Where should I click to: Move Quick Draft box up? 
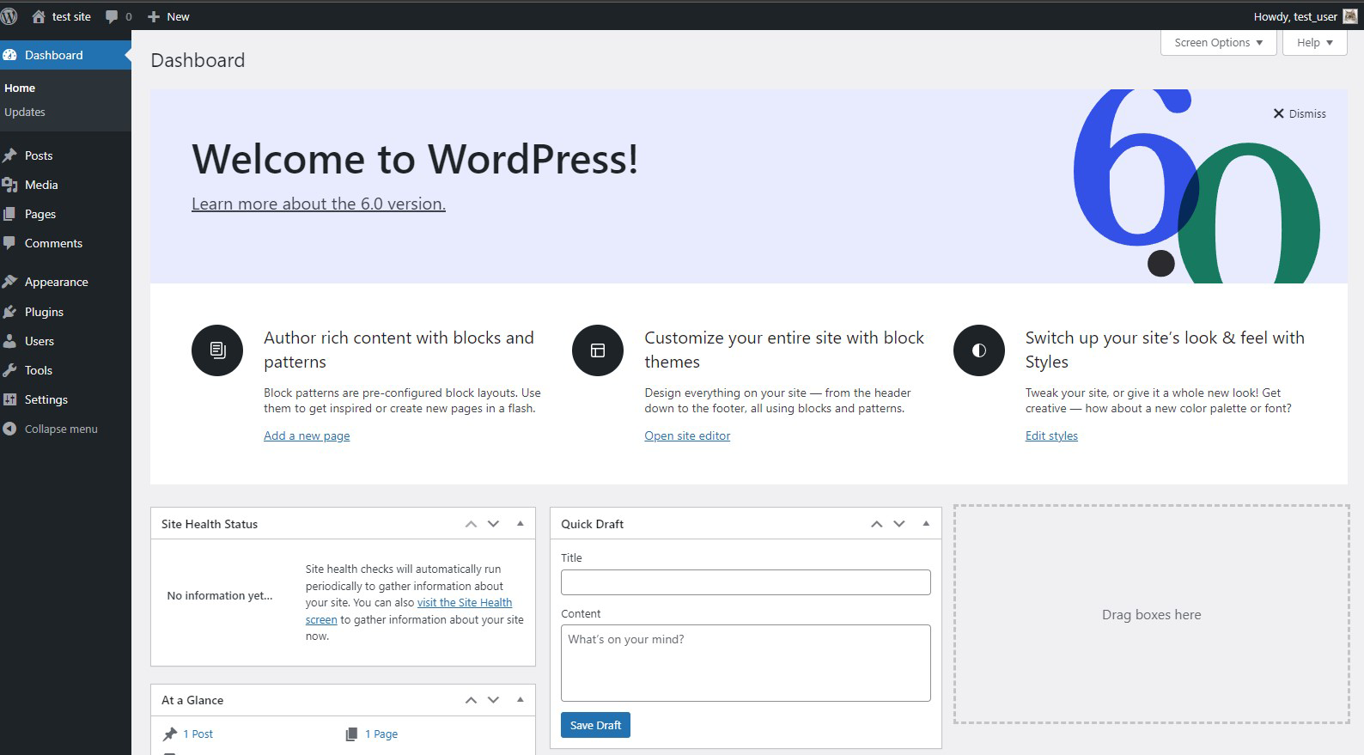tap(876, 524)
